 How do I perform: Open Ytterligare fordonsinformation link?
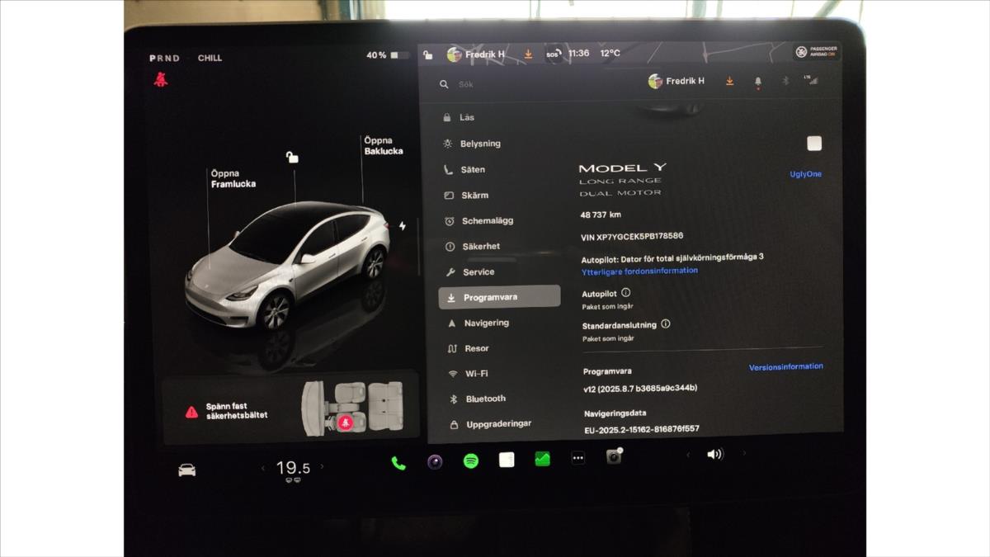tap(639, 271)
